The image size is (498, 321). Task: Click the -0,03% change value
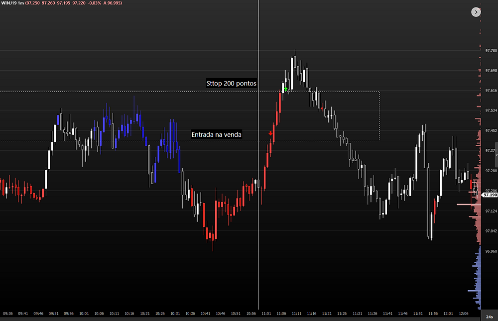[94, 3]
